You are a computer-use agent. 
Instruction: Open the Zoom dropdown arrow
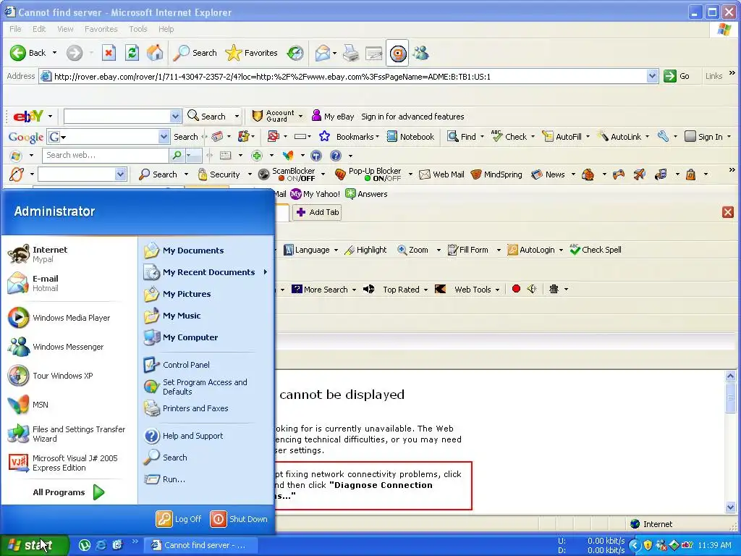coord(439,250)
